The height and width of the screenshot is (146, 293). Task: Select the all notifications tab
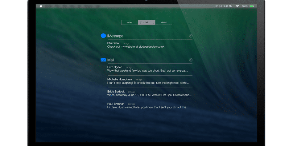(146, 22)
